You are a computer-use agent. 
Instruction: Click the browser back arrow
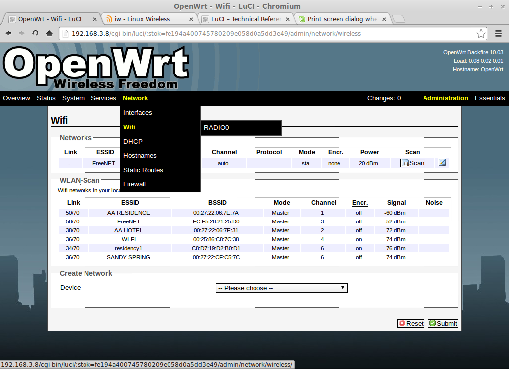tap(9, 33)
